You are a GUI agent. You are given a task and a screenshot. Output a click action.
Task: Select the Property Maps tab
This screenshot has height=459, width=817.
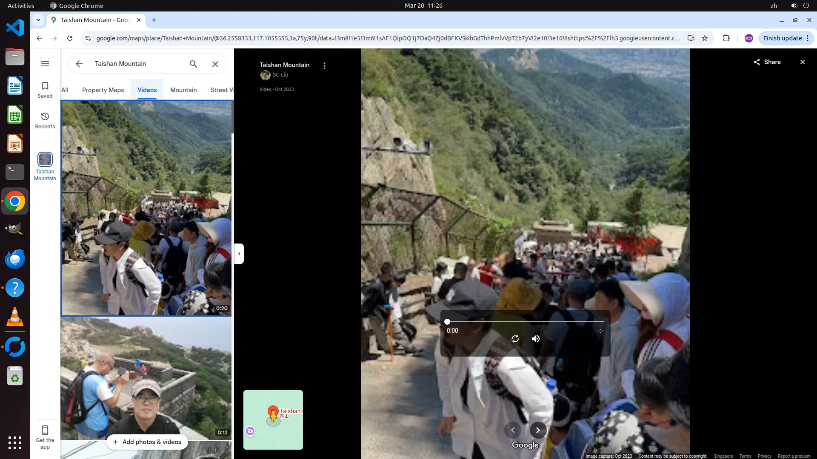pos(103,90)
